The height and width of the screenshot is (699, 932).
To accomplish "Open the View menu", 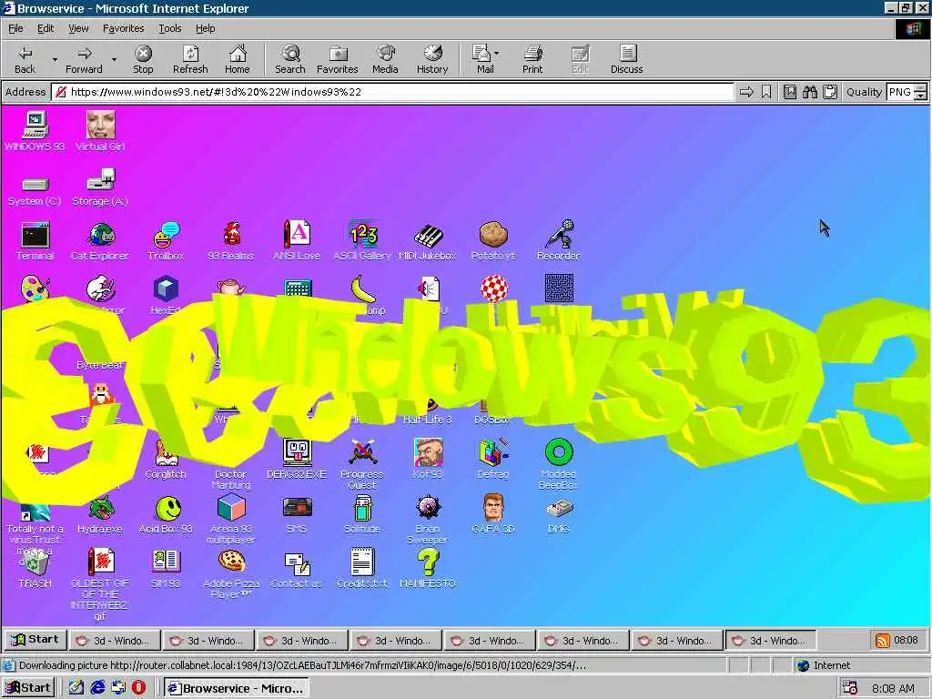I will pos(78,28).
